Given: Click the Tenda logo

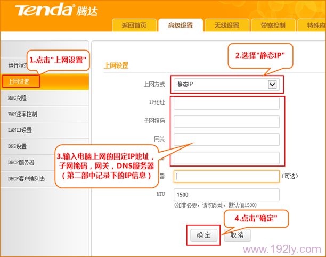Looking at the screenshot, I should 56,10.
